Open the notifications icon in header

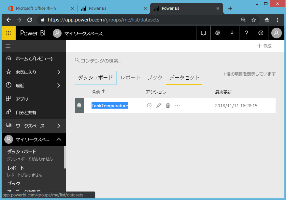(x=203, y=33)
